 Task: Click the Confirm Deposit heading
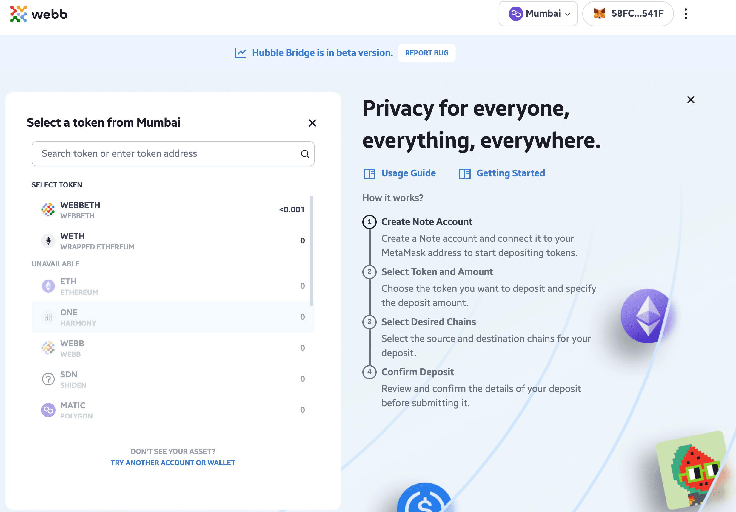point(417,372)
